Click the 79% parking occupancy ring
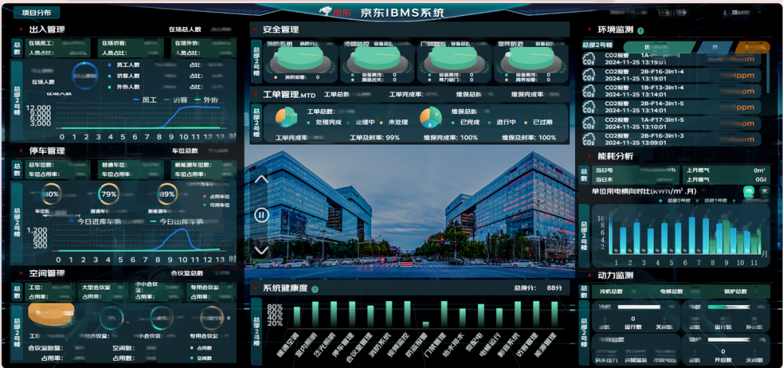 tap(109, 194)
